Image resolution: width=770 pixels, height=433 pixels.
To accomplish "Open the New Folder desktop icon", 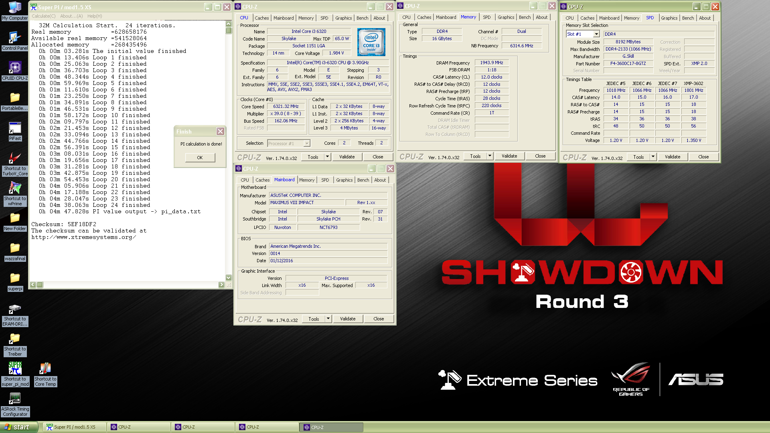I will pyautogui.click(x=15, y=221).
